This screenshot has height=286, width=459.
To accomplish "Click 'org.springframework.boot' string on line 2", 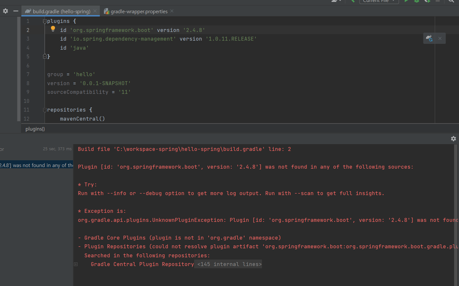I will click(112, 30).
